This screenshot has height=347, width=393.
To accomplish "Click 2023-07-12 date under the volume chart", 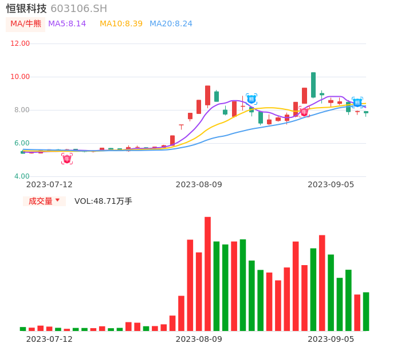I will pyautogui.click(x=49, y=340).
